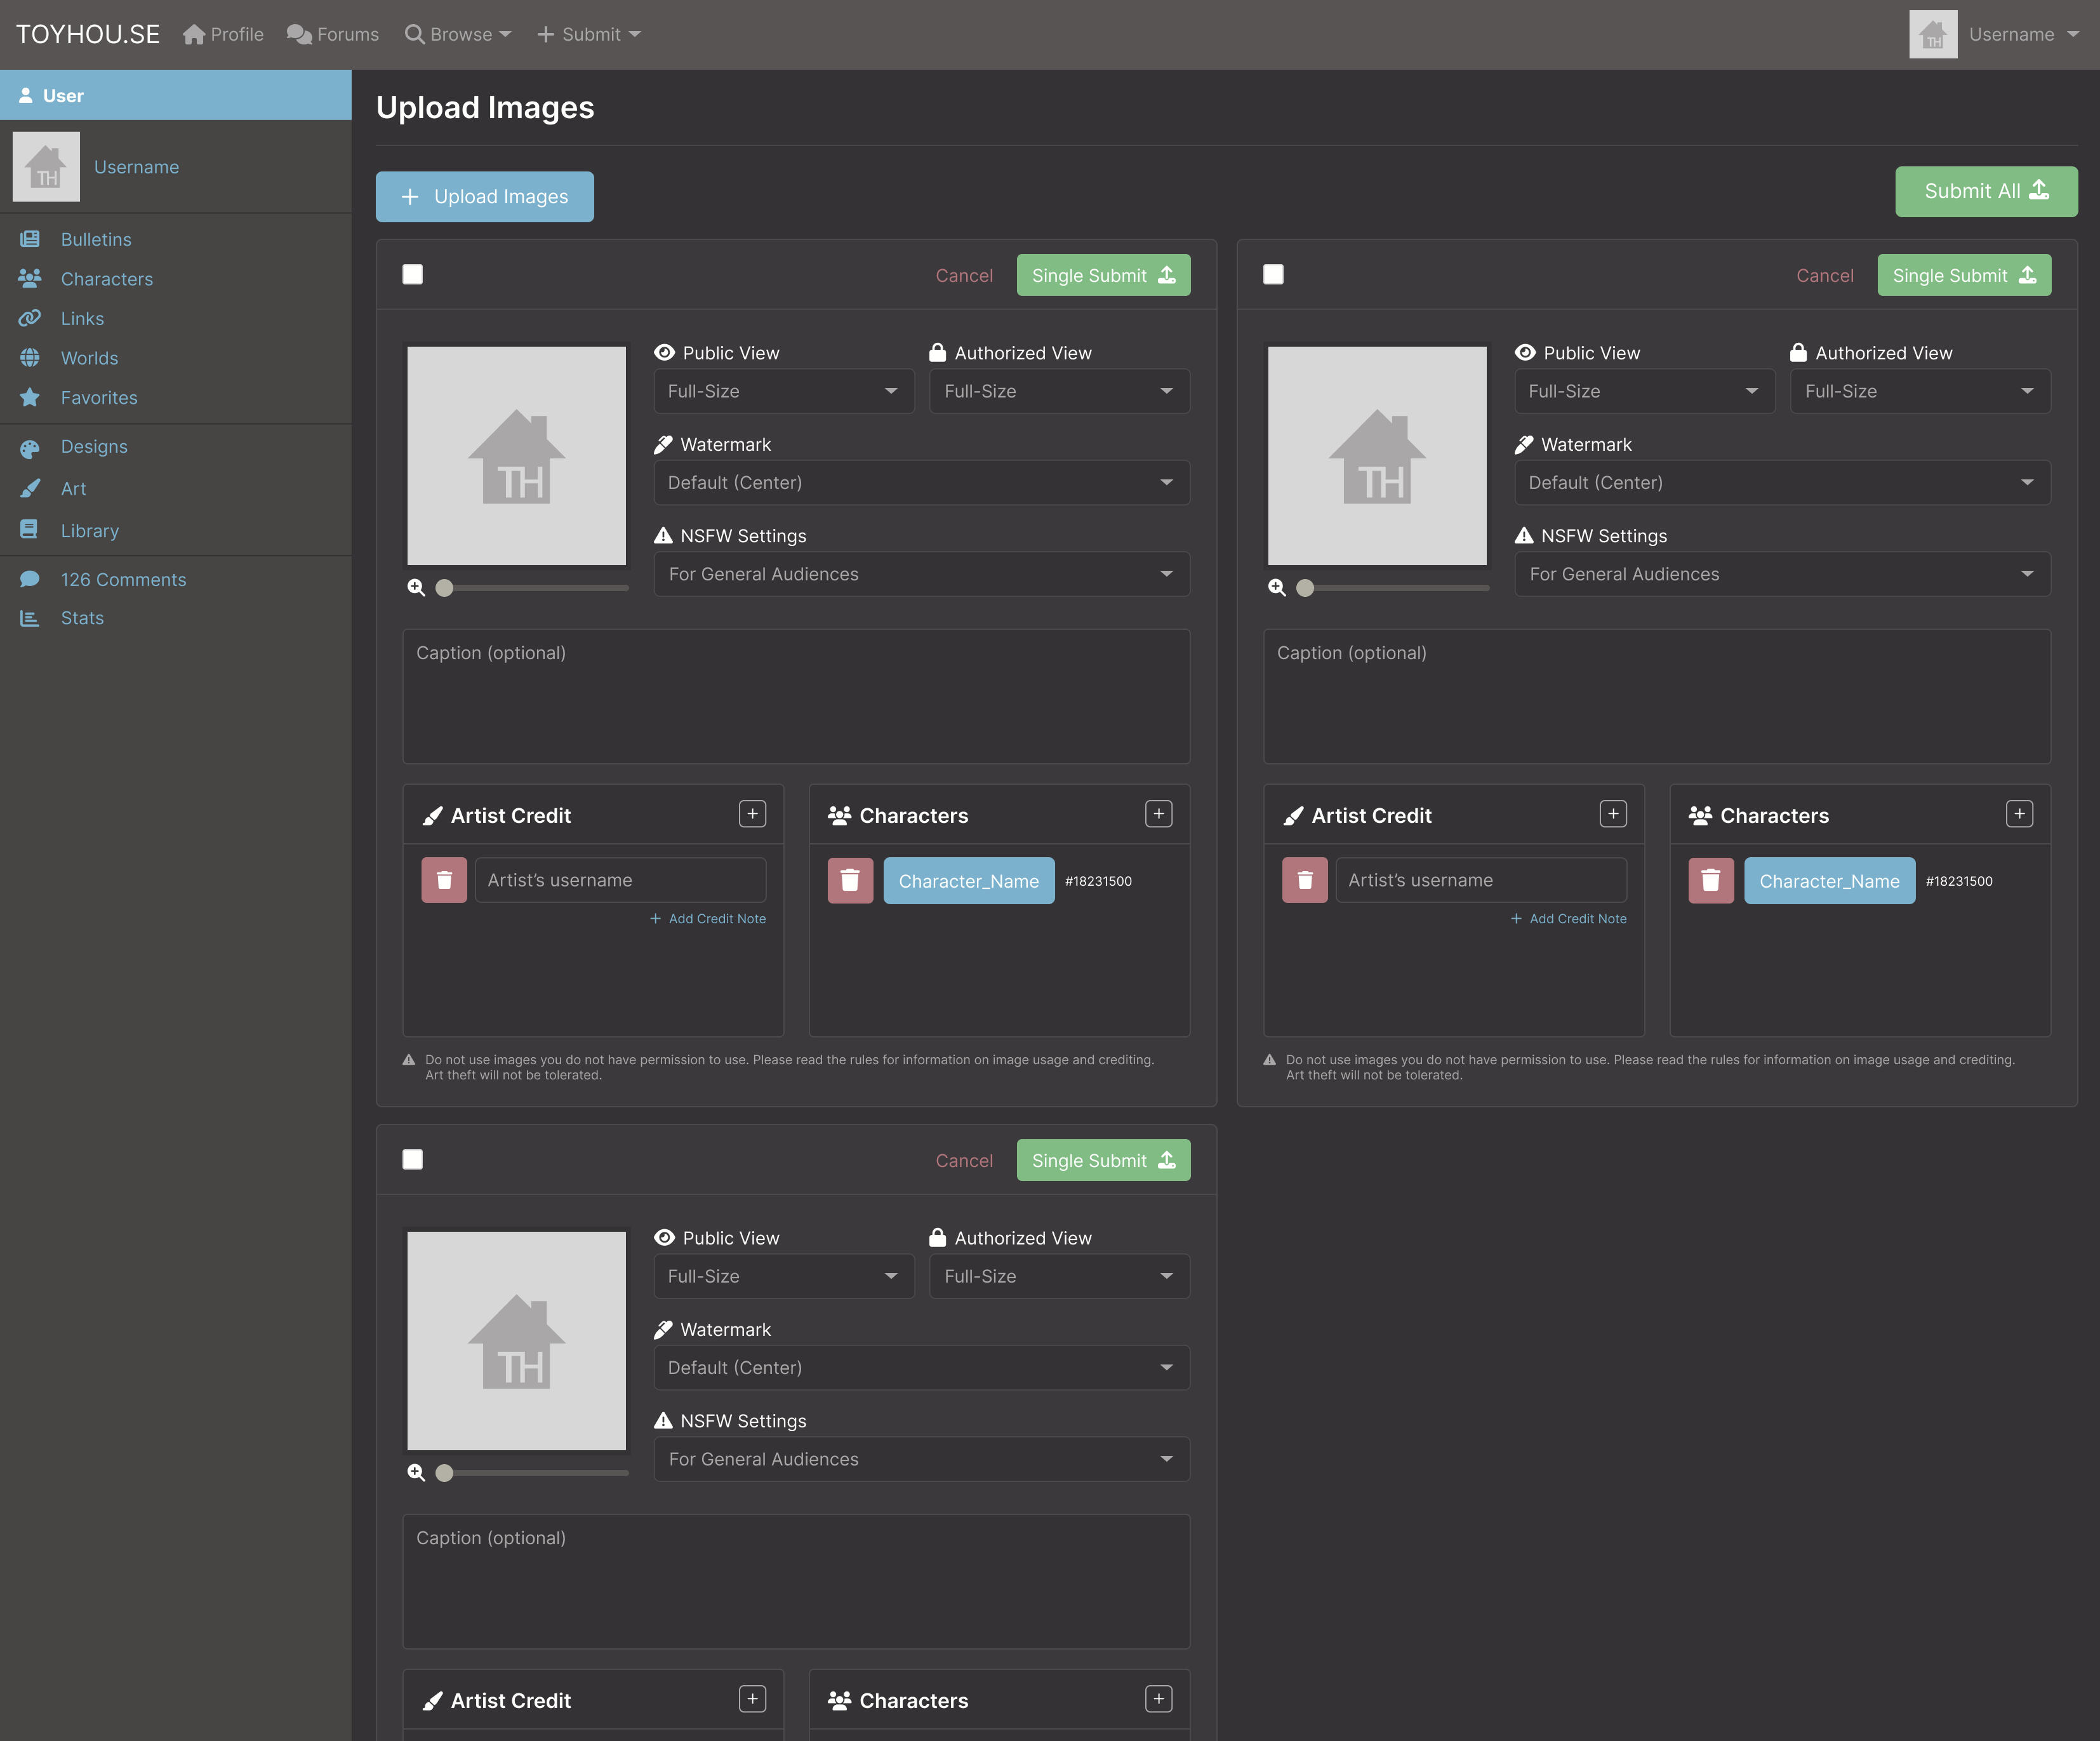
Task: Check the first image card checkbox
Action: (x=412, y=274)
